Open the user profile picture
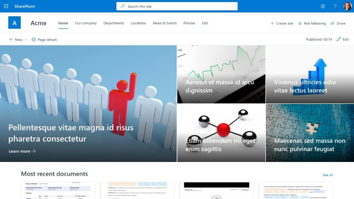Viewport: 354px width, 199px height. pos(348,6)
